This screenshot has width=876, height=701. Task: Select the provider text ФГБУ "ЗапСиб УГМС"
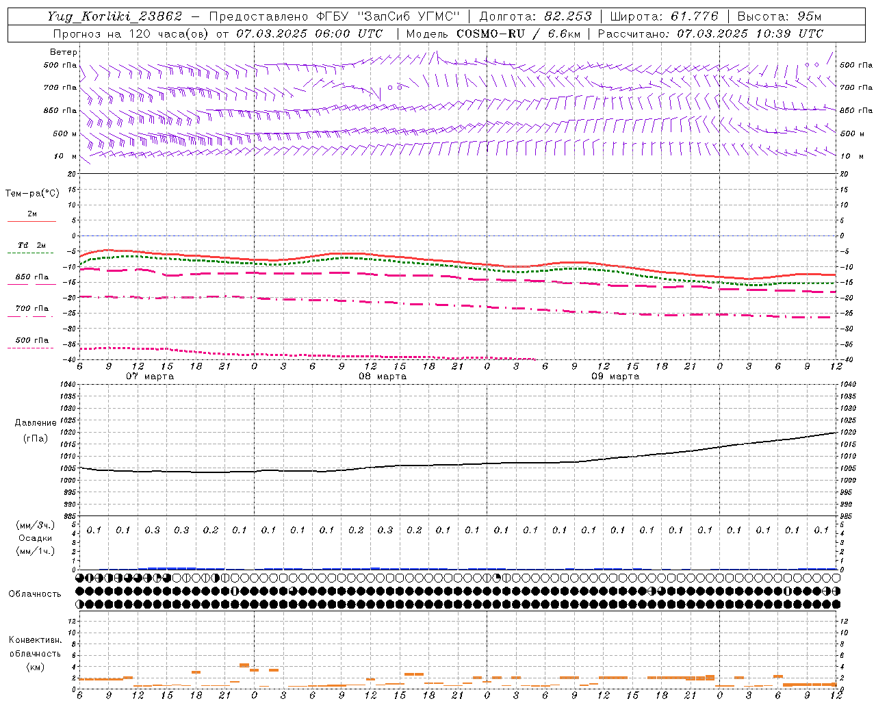click(388, 16)
